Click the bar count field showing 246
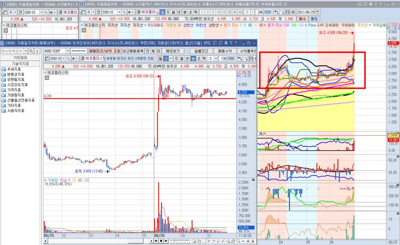This screenshot has height=245, width=400. click(260, 12)
